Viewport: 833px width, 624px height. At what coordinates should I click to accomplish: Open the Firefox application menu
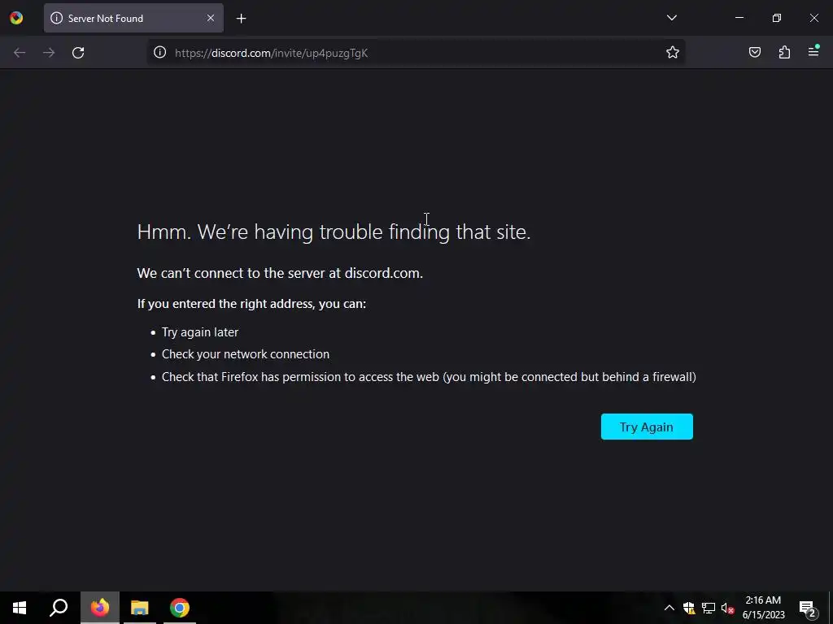click(x=813, y=51)
